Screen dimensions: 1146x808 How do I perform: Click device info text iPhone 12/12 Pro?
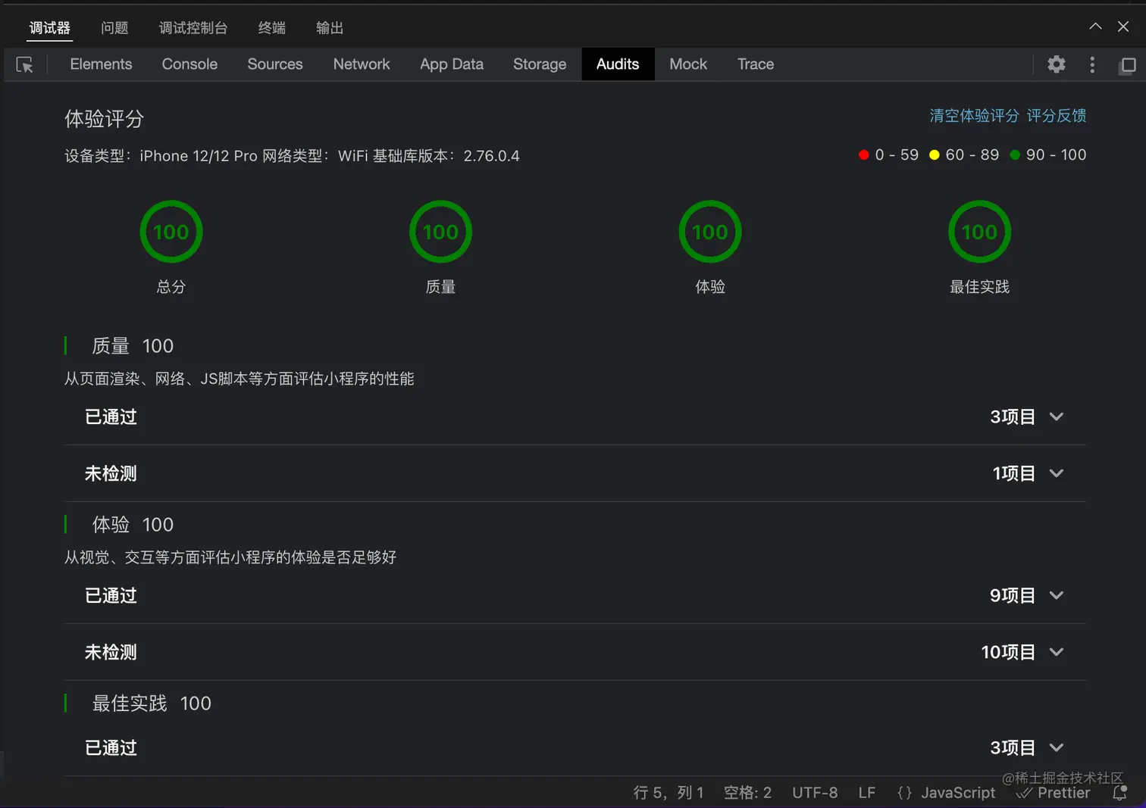(x=199, y=156)
